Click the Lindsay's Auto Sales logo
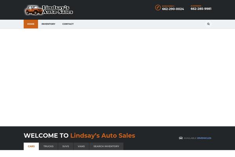The height and width of the screenshot is (157, 235). [x=49, y=10]
